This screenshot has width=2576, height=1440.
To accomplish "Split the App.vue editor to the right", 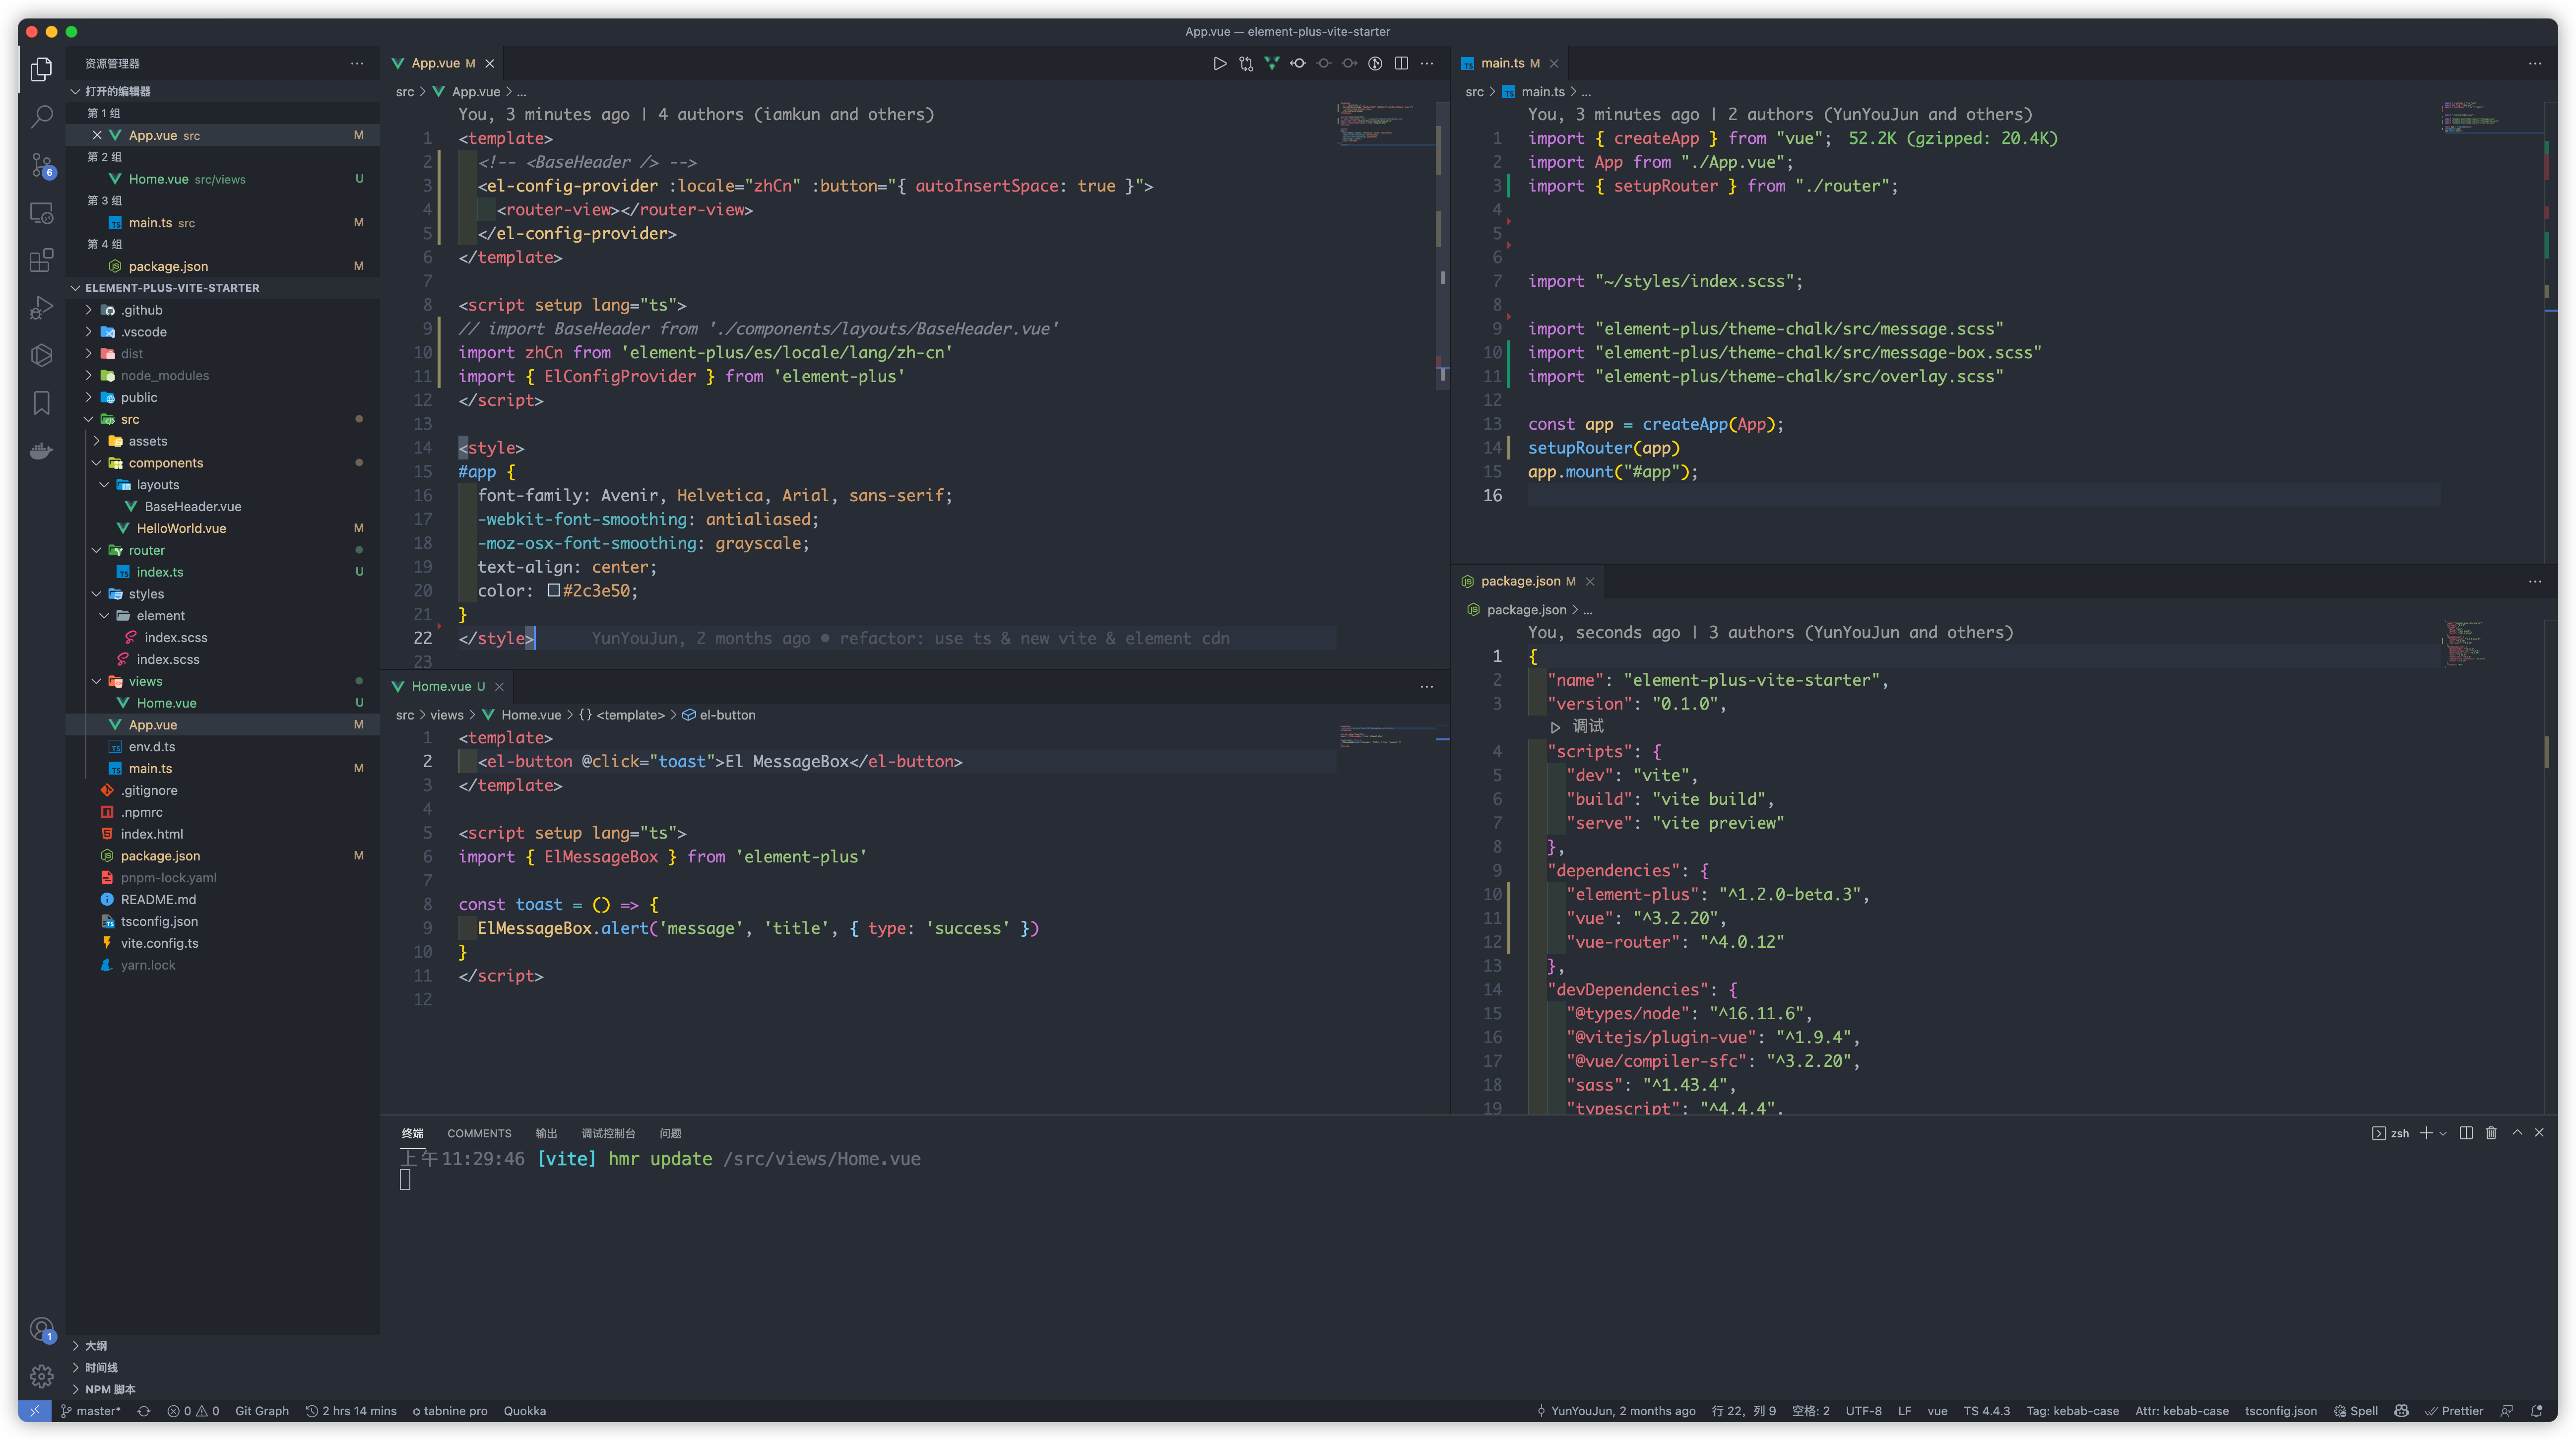I will (x=1401, y=63).
